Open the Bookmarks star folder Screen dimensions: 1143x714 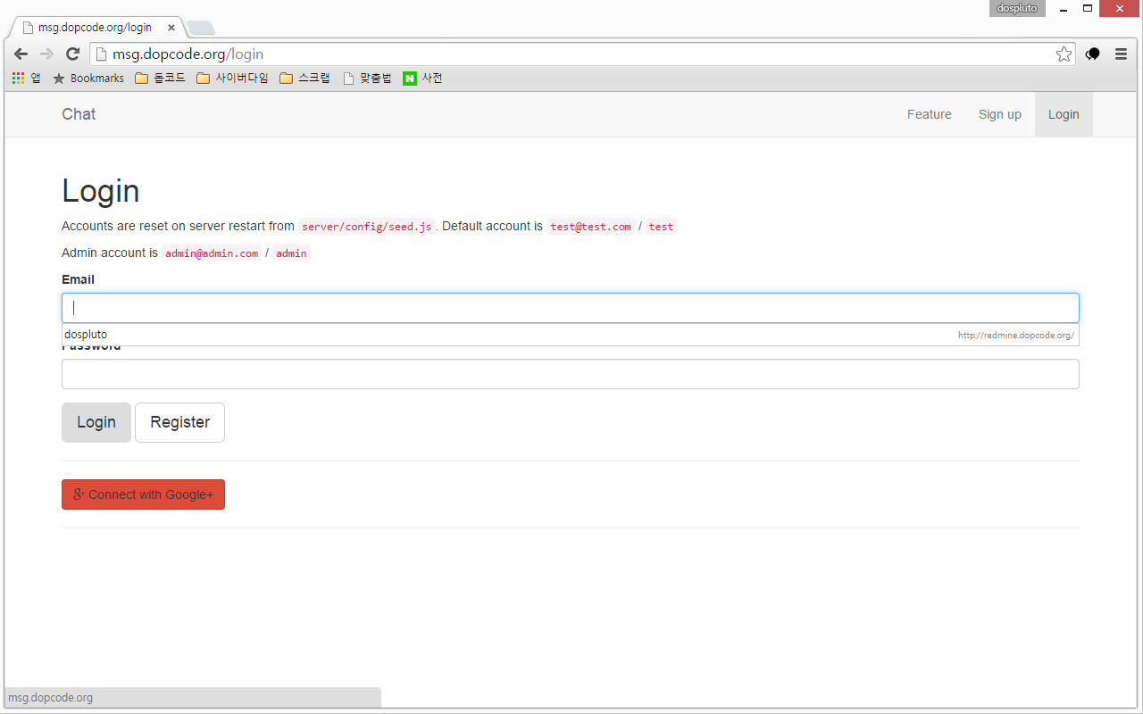tap(88, 79)
